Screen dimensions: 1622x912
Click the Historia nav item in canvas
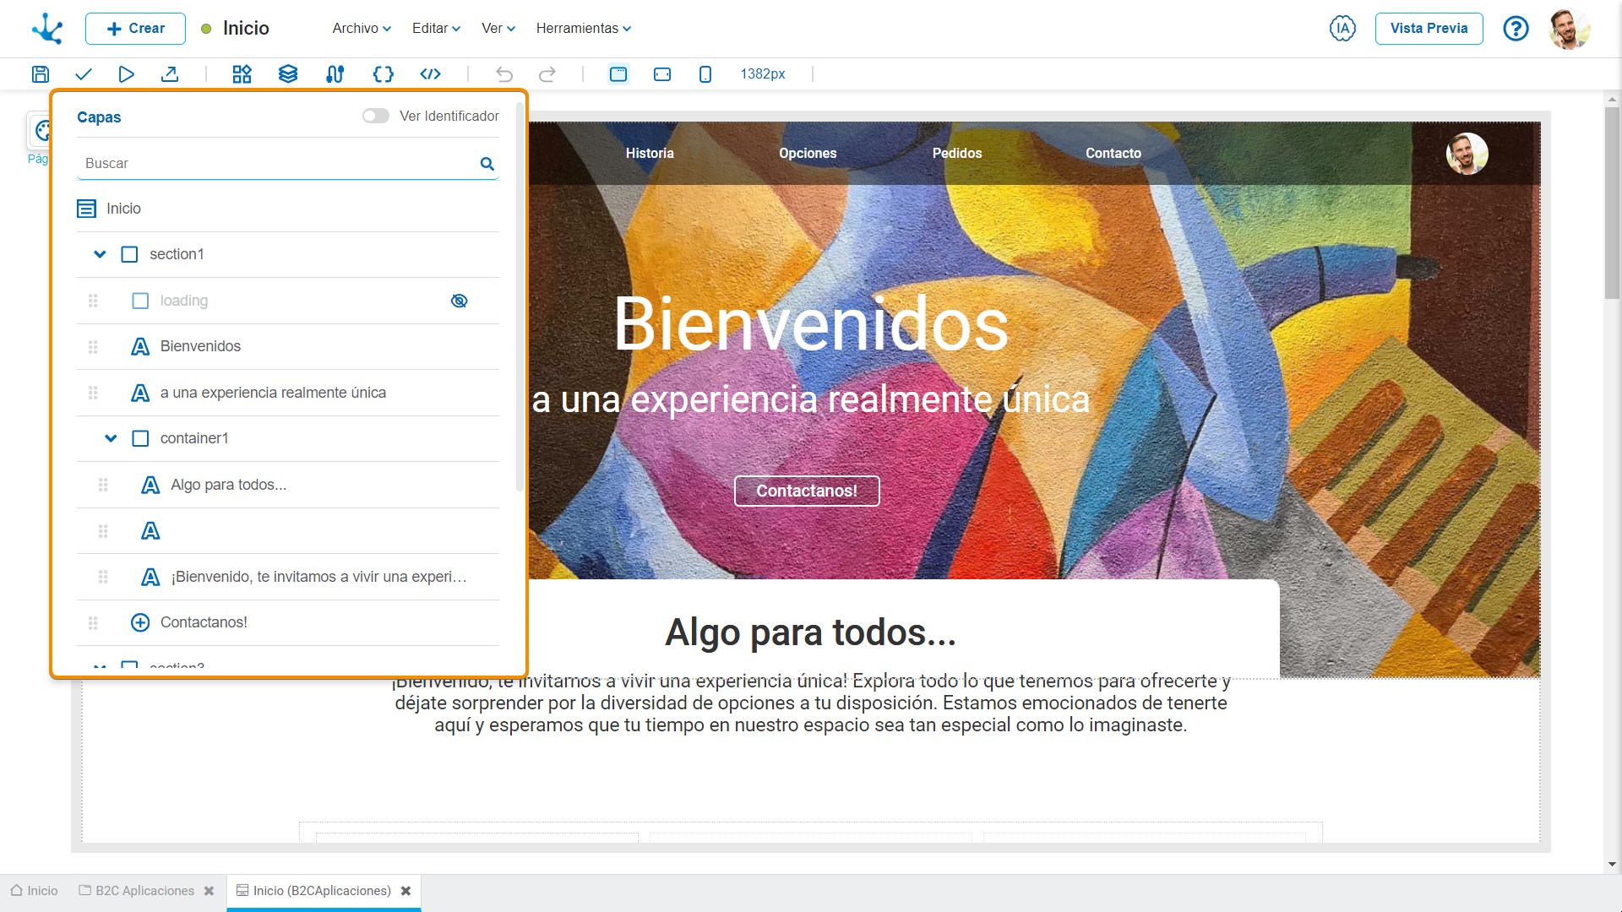(x=650, y=153)
